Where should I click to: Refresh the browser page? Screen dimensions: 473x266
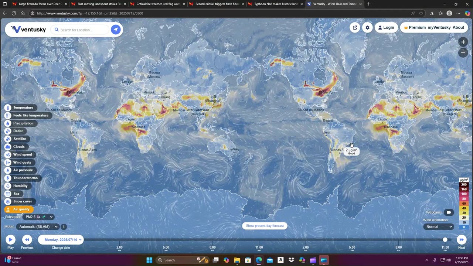click(x=14, y=13)
